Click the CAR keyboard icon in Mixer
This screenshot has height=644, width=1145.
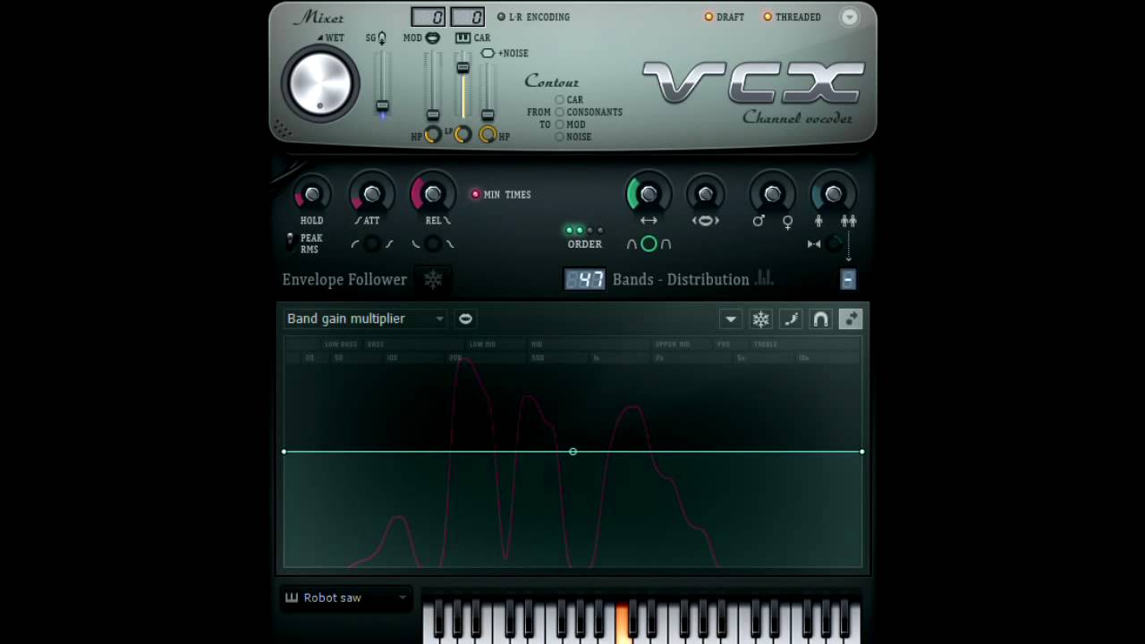pyautogui.click(x=462, y=38)
